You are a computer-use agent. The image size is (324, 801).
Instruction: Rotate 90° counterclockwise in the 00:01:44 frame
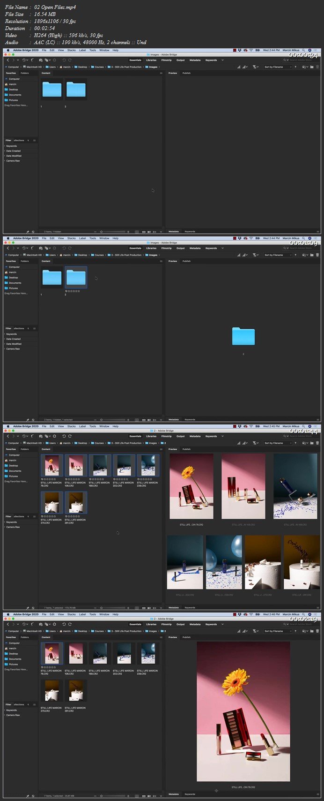click(x=64, y=436)
